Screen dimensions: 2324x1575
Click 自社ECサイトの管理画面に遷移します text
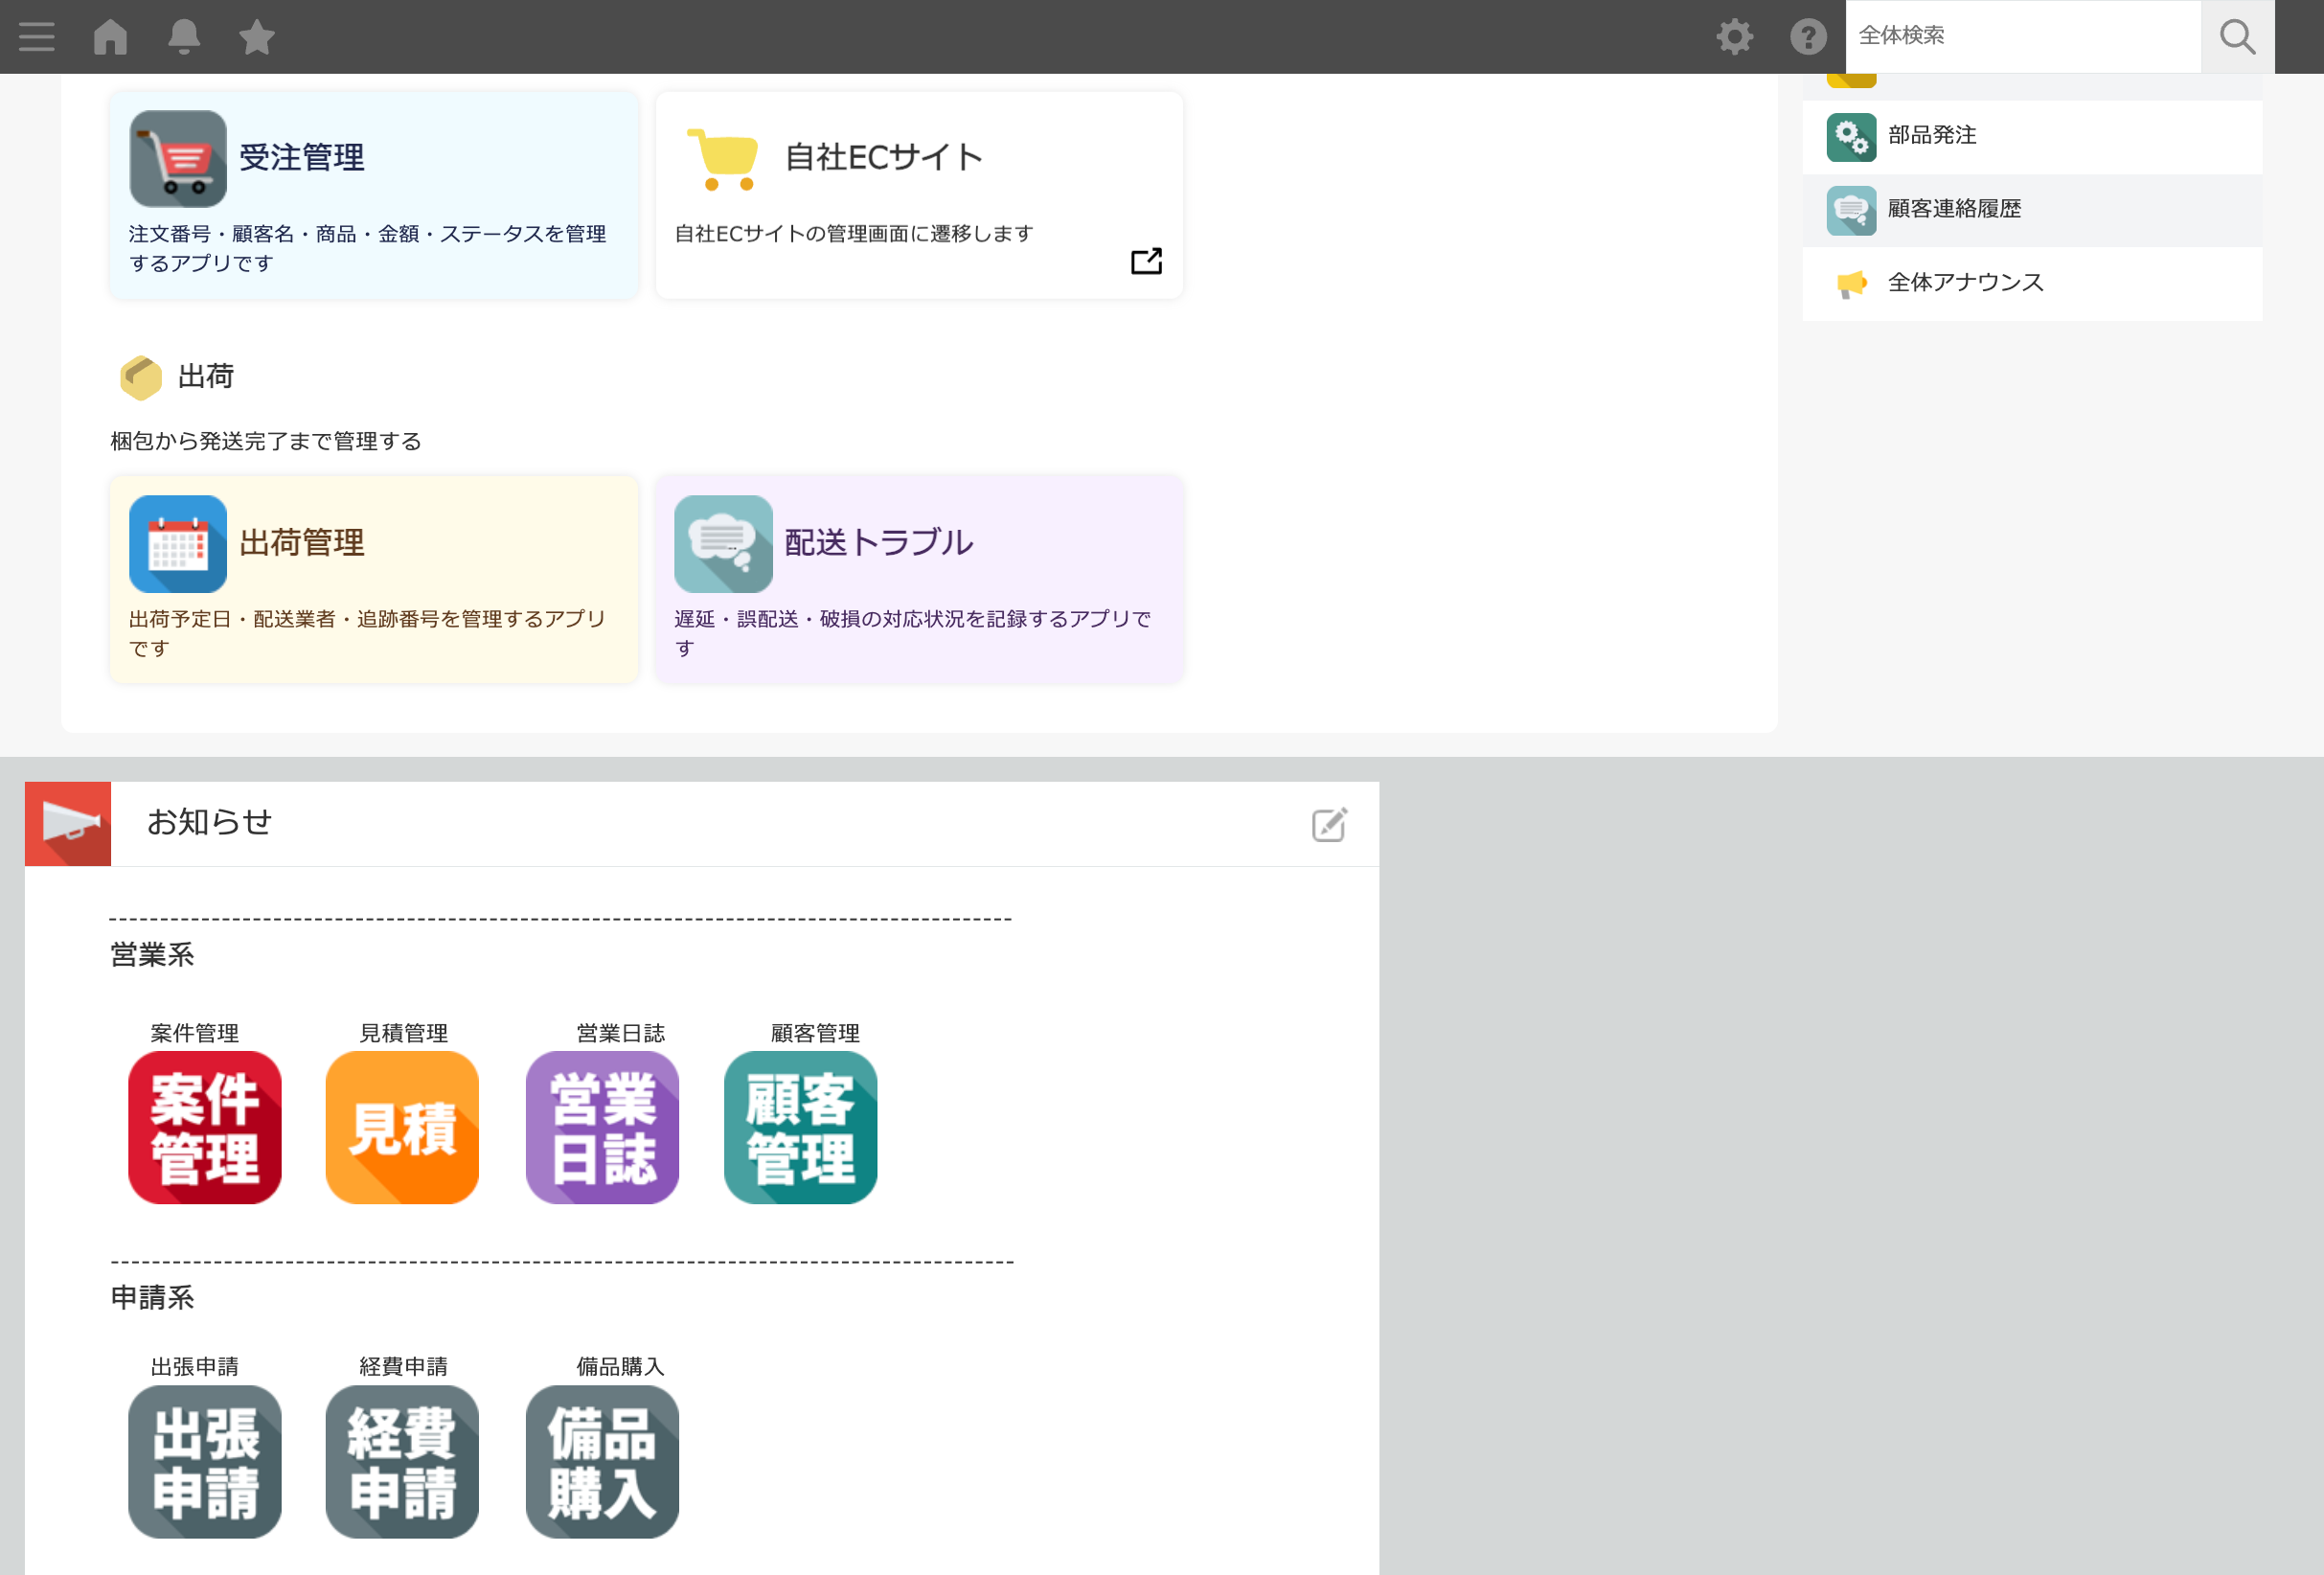pos(854,233)
